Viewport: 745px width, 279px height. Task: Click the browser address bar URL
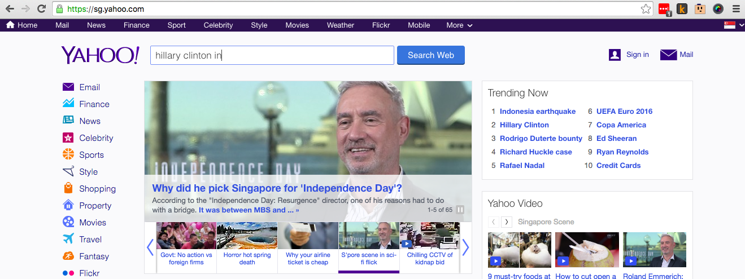pos(106,9)
